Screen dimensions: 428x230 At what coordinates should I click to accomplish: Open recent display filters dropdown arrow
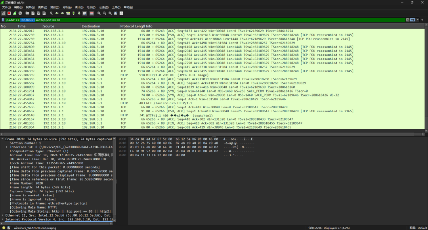(418, 20)
